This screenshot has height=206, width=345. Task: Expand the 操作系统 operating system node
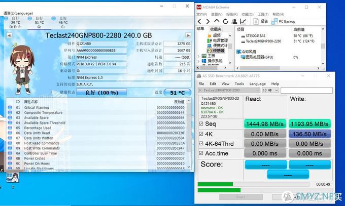(x=198, y=61)
